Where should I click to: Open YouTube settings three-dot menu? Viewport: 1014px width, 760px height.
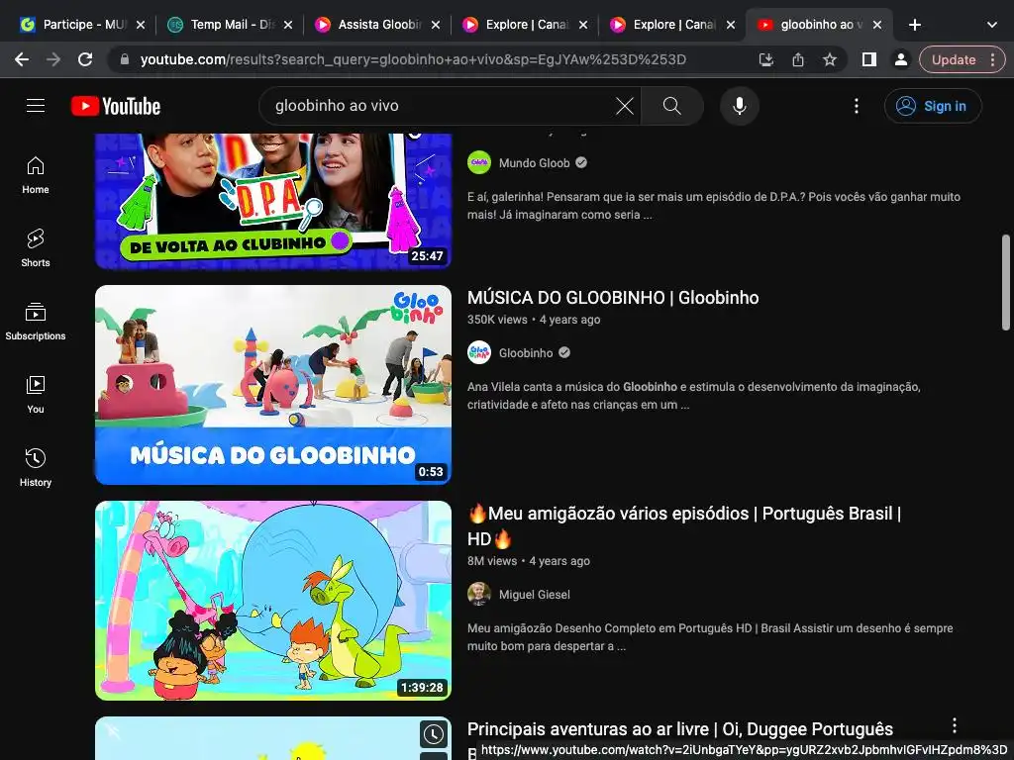pyautogui.click(x=857, y=106)
